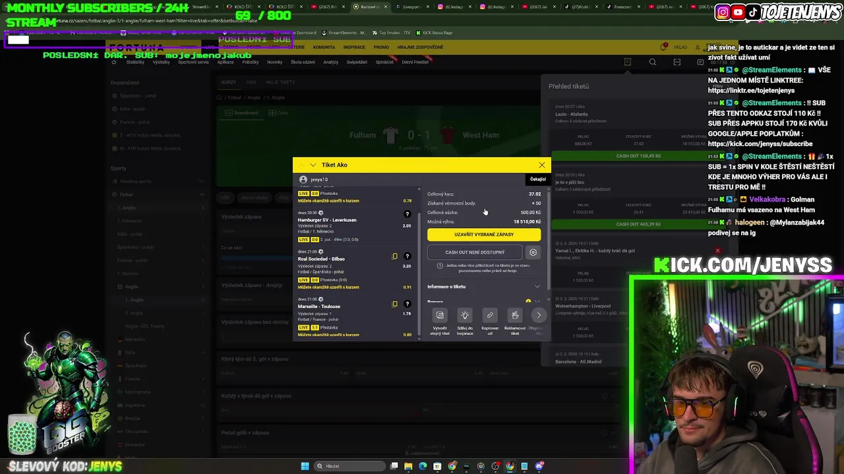This screenshot has height=474, width=844.
Task: Open jenys10 user profile icon
Action: click(303, 179)
